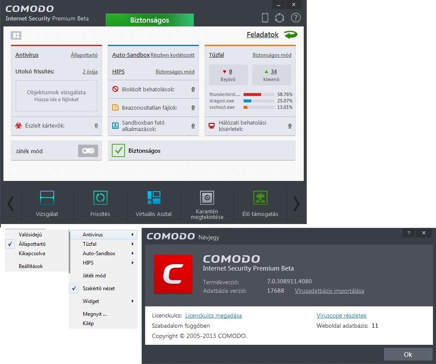Click Észlelt kártevők count 0

pyautogui.click(x=96, y=126)
